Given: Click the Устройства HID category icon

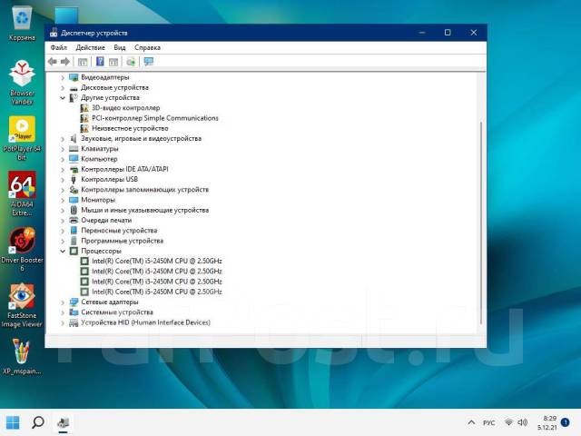Looking at the screenshot, I should click(x=74, y=323).
